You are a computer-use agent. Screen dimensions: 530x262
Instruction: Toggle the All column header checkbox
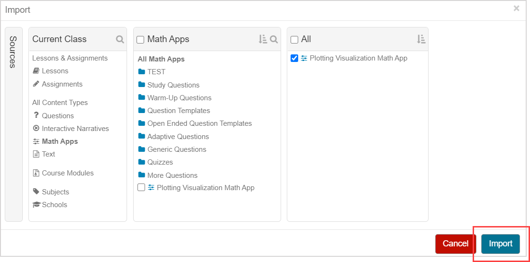[294, 40]
